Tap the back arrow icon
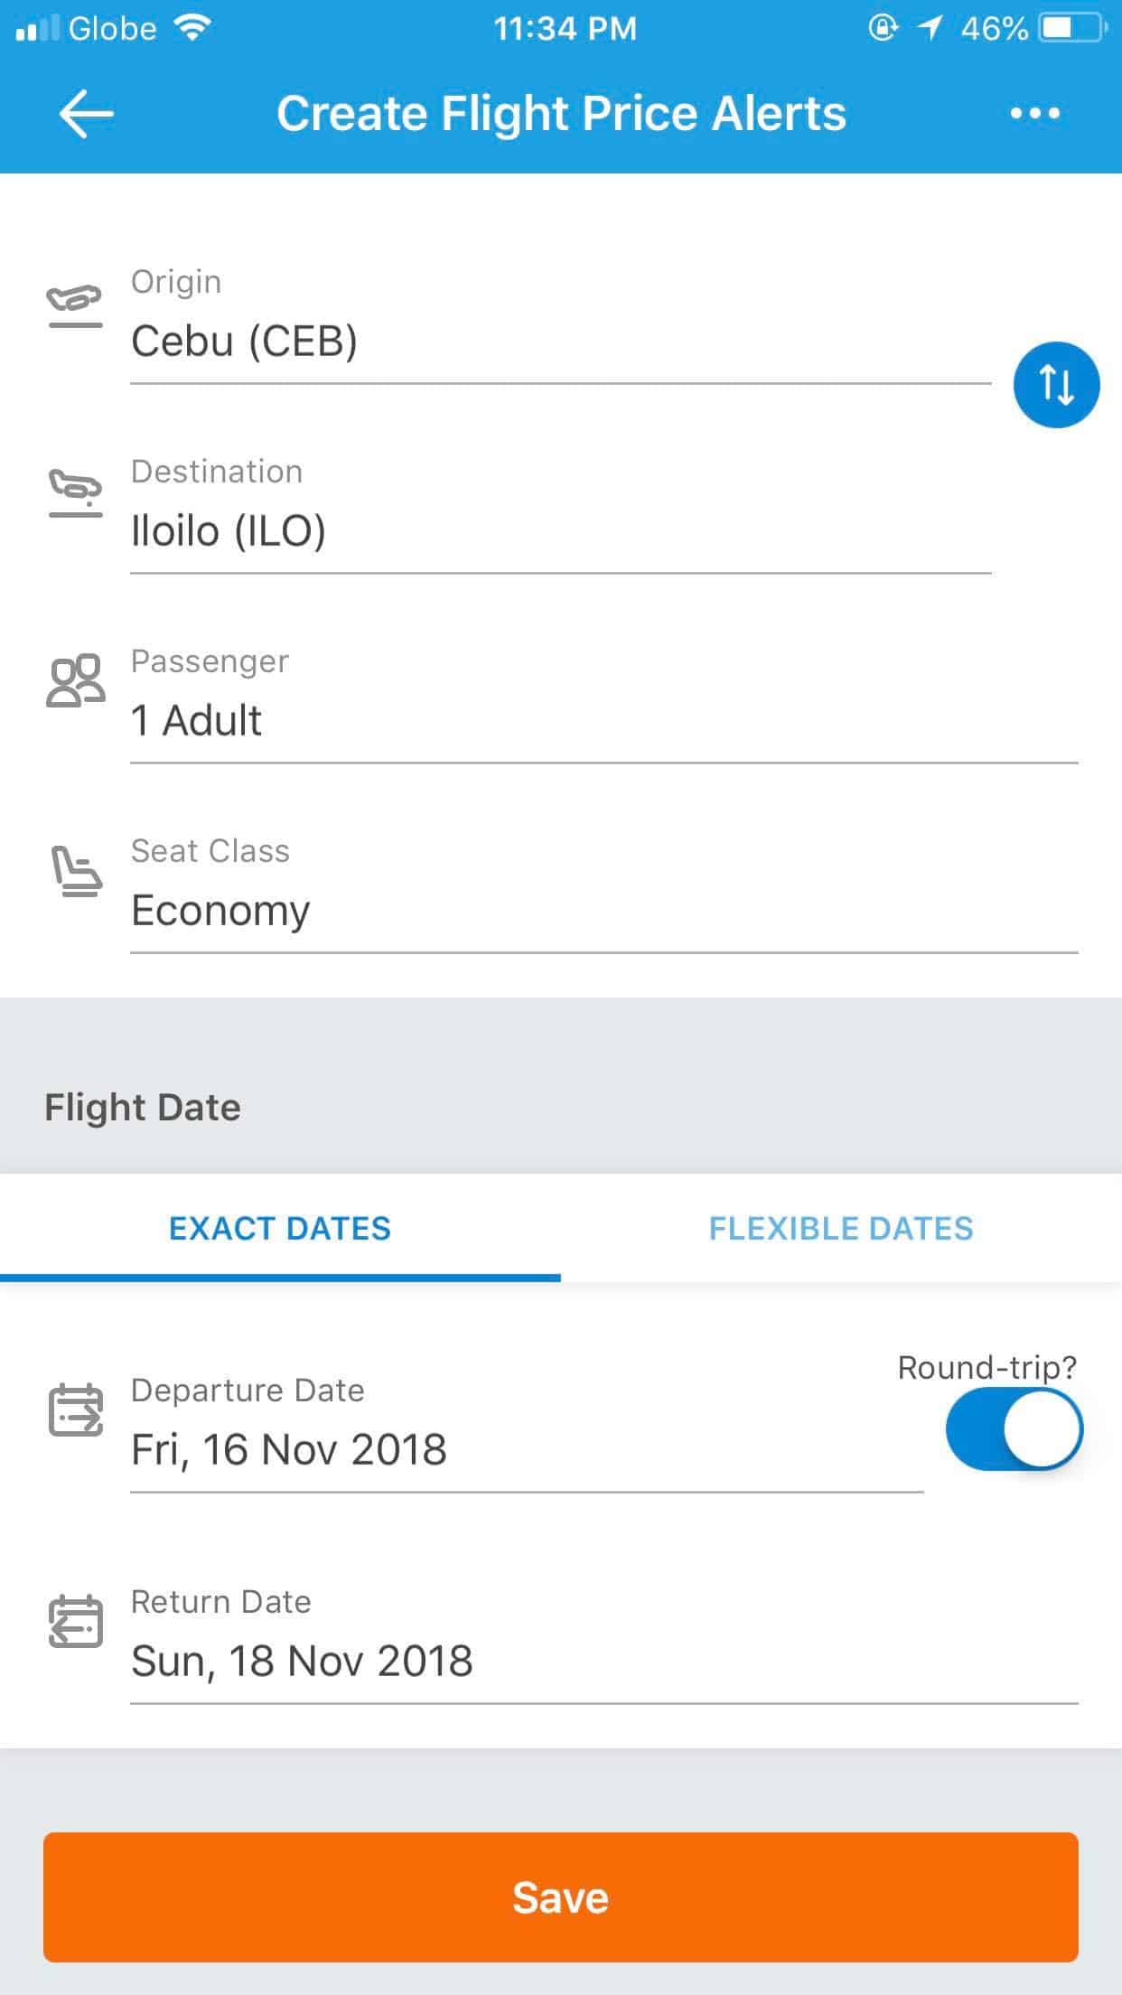1122x1995 pixels. coord(86,114)
